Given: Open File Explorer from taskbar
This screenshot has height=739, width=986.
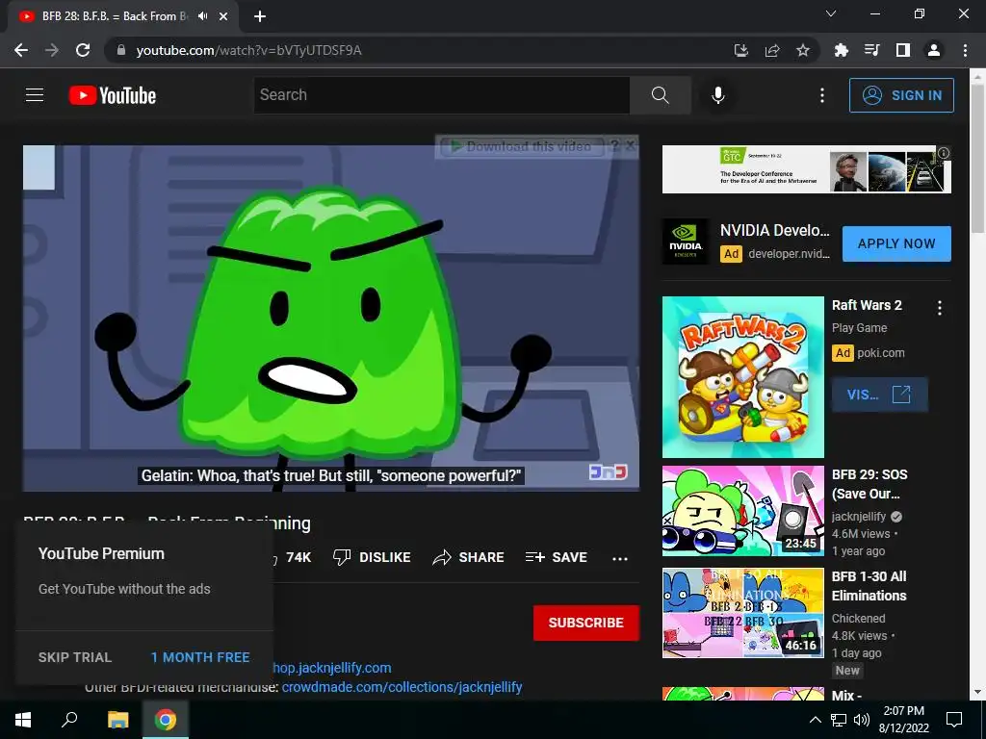Looking at the screenshot, I should pyautogui.click(x=117, y=720).
